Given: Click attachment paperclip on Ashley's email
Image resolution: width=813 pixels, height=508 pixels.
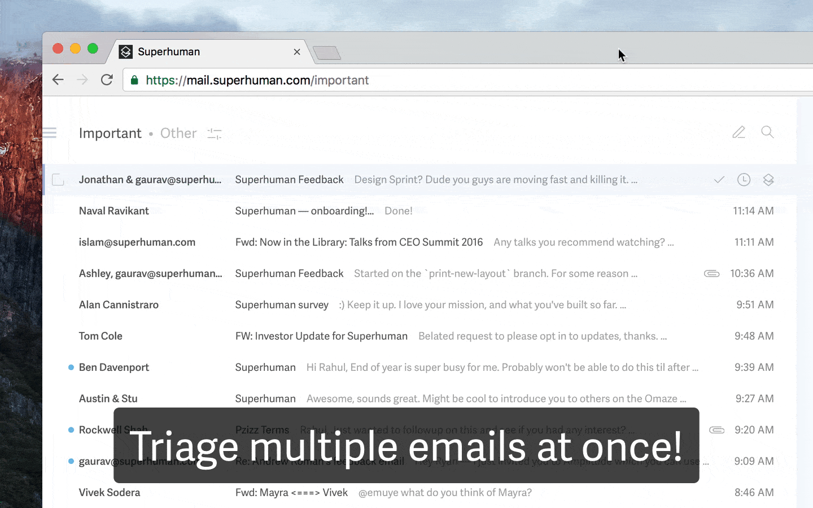Looking at the screenshot, I should (x=711, y=274).
